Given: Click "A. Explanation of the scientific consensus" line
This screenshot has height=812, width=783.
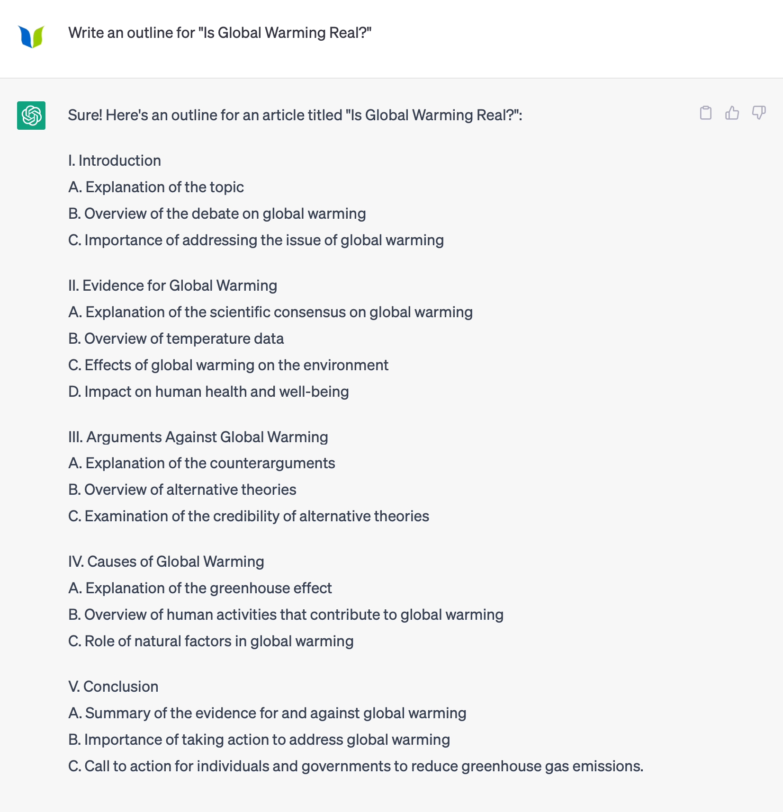Looking at the screenshot, I should (270, 312).
